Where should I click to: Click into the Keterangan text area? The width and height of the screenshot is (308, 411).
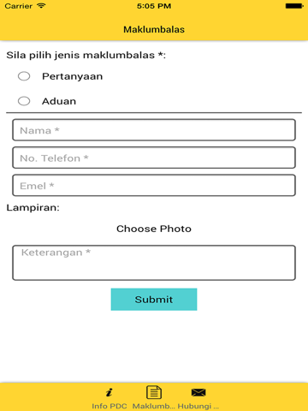click(154, 263)
